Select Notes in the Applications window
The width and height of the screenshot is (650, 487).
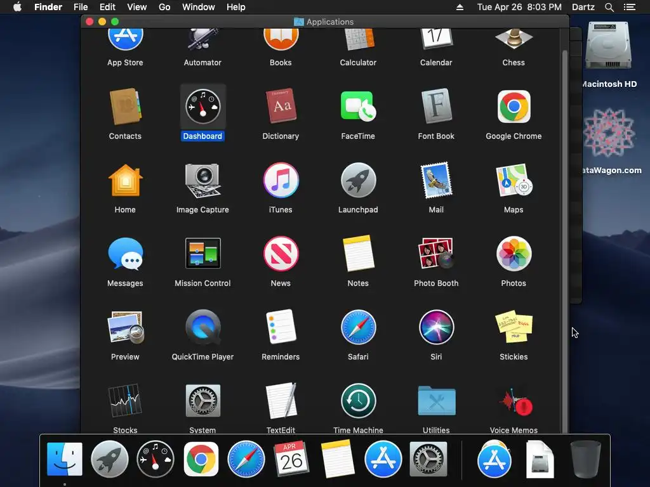(358, 253)
